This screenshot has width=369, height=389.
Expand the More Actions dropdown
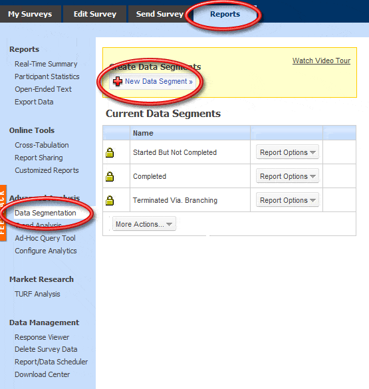[144, 224]
